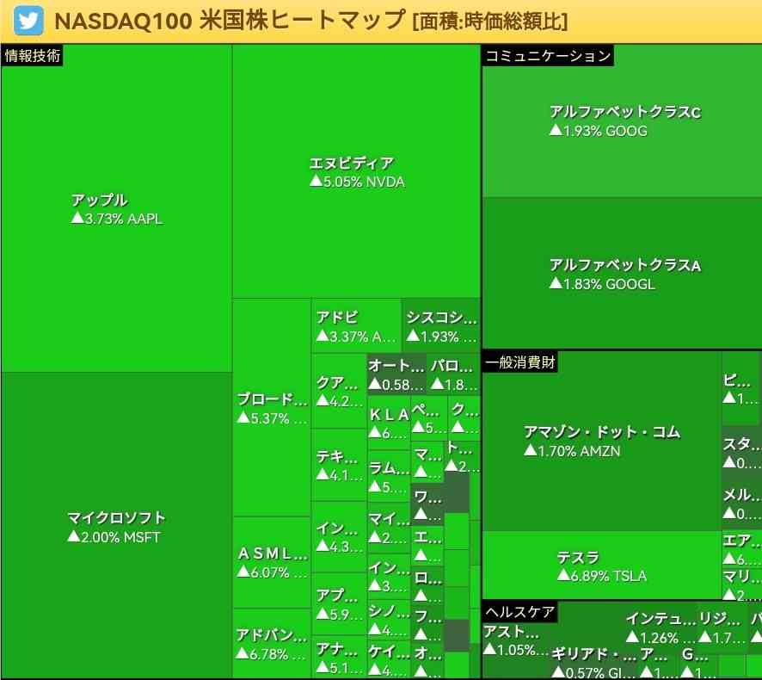Screen dimensions: 762x680
Task: Select the ケイ… tile
Action: point(389,659)
